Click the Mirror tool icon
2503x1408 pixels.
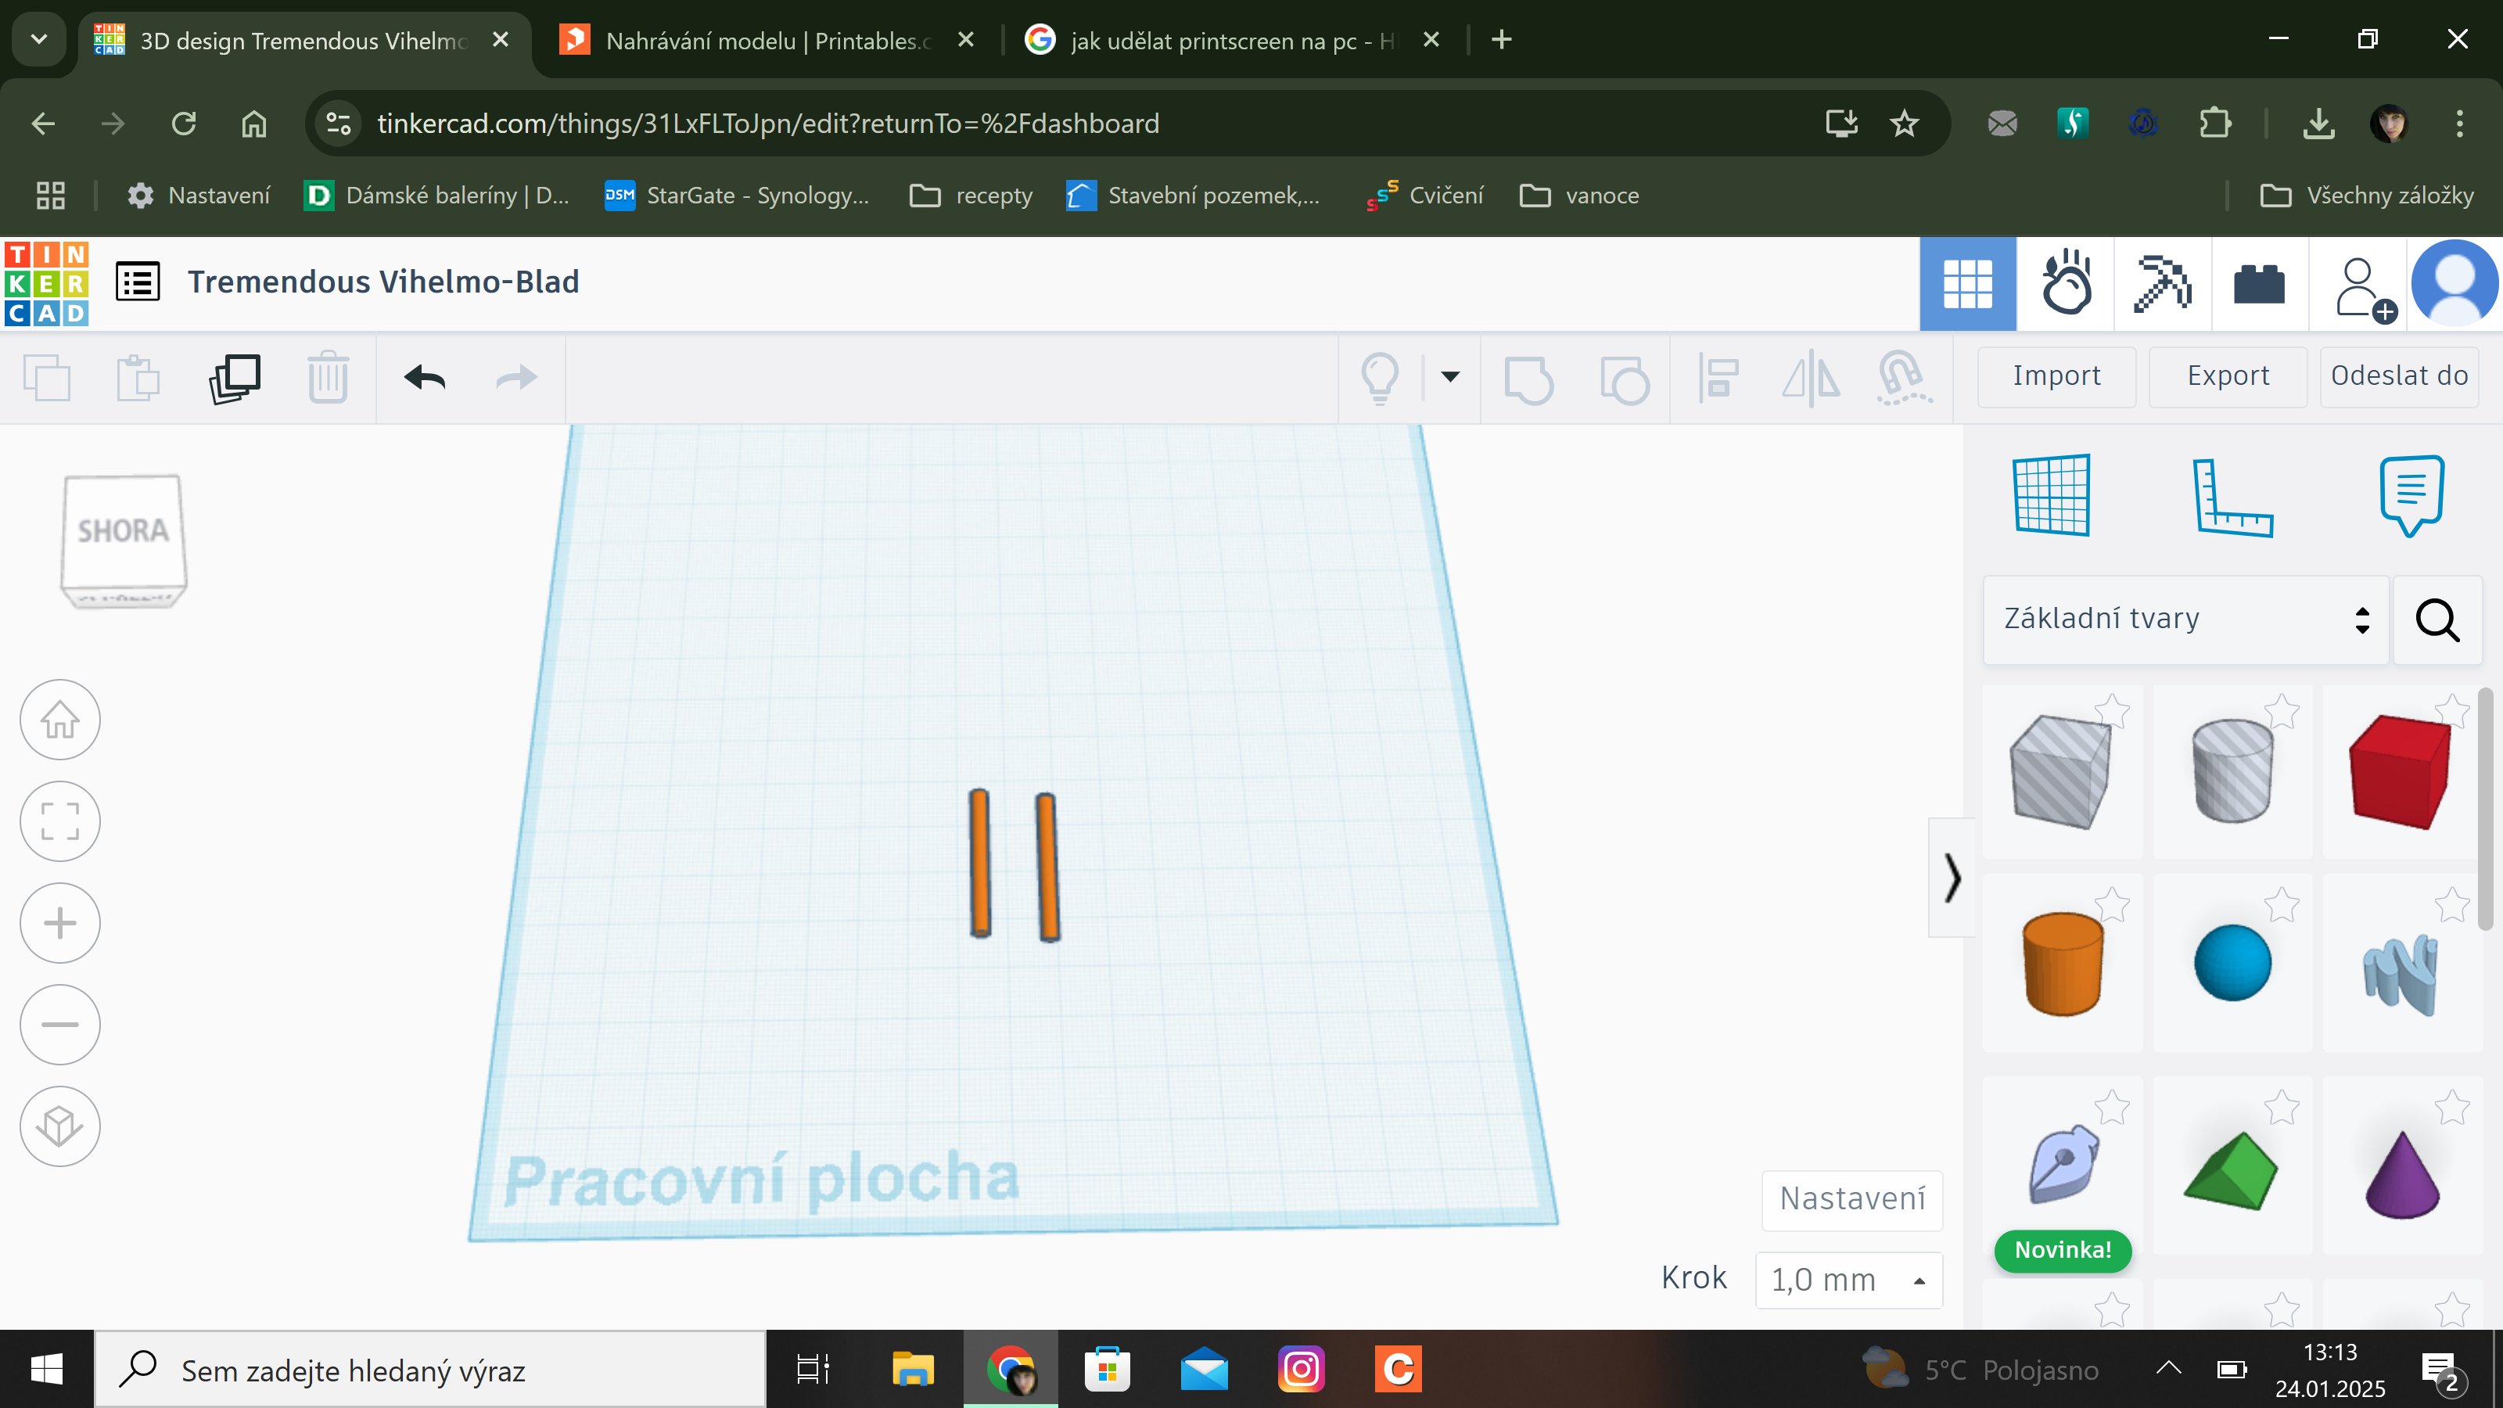(1812, 378)
